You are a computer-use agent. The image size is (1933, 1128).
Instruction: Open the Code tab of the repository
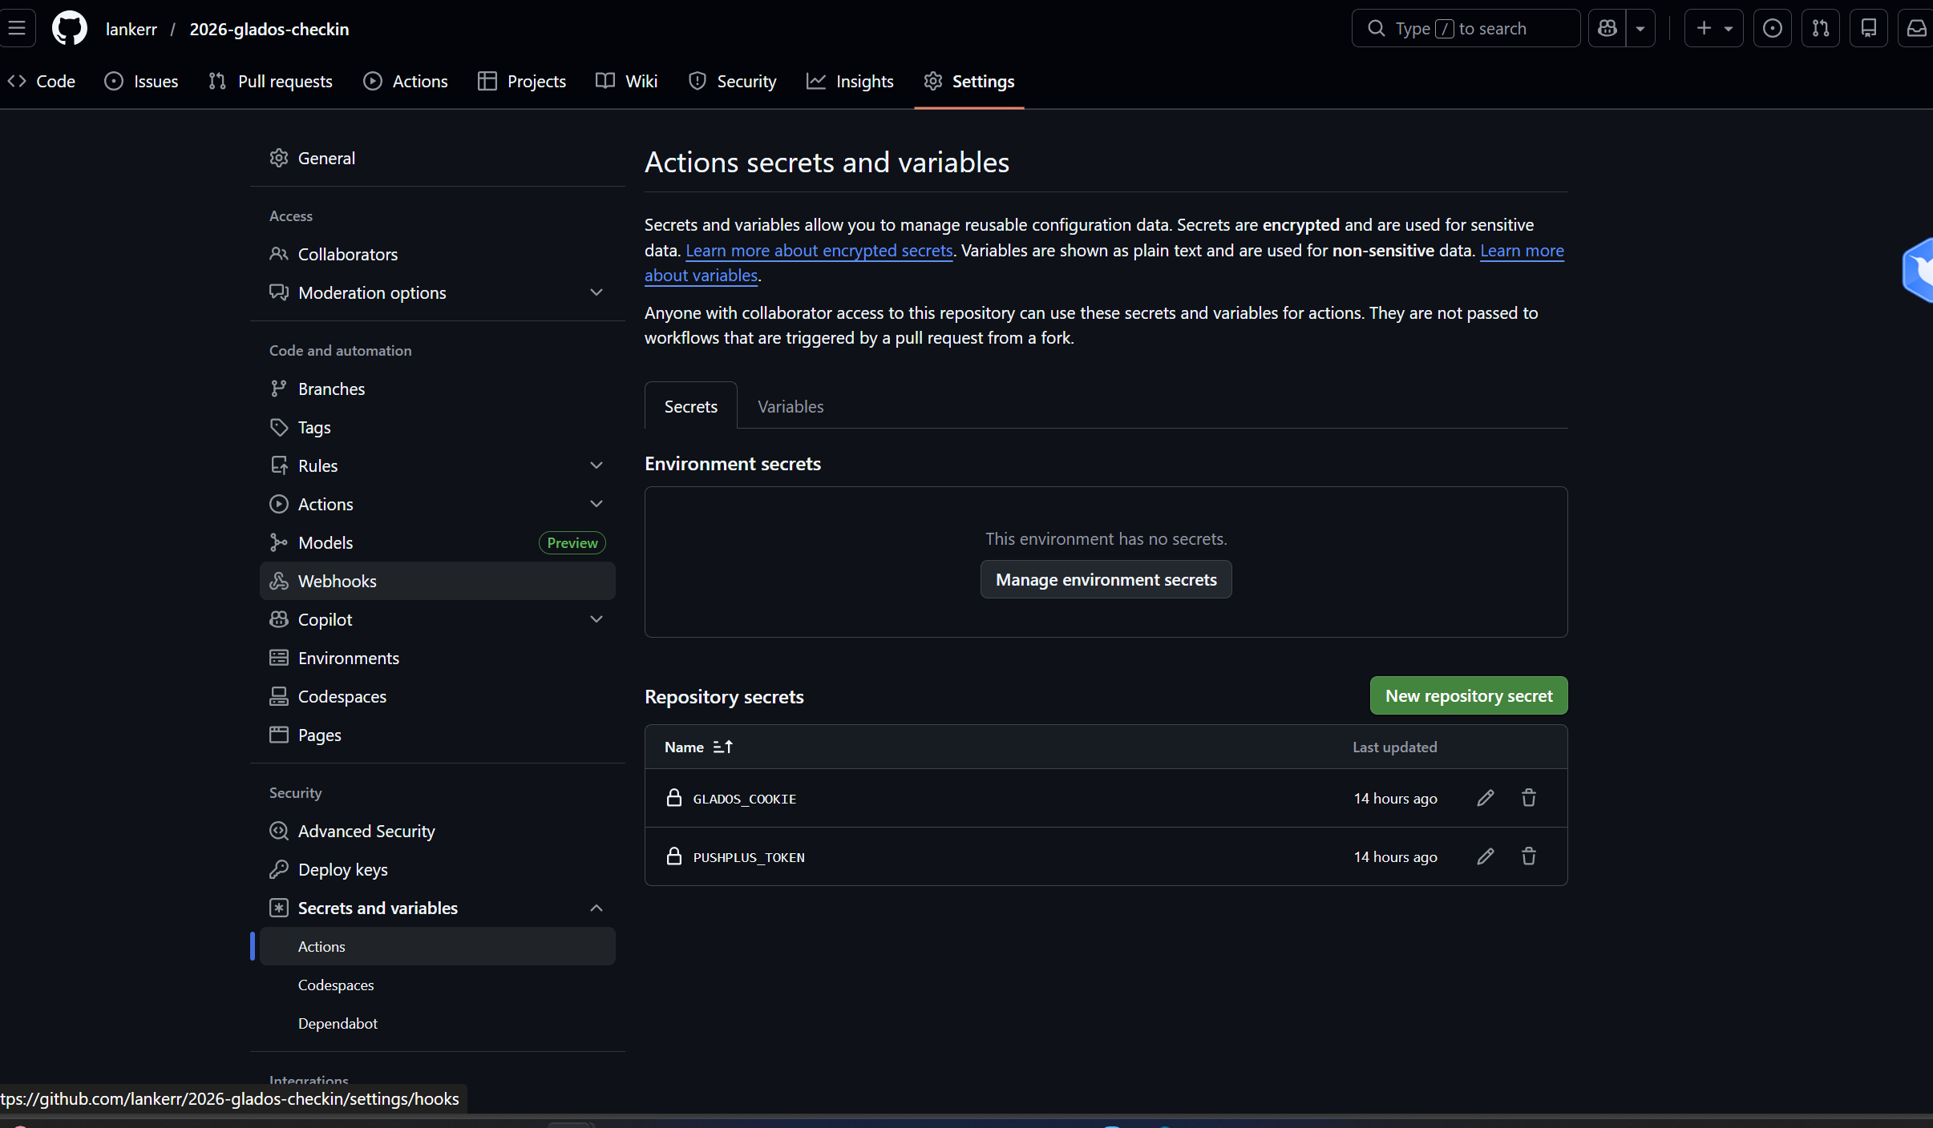[x=41, y=81]
